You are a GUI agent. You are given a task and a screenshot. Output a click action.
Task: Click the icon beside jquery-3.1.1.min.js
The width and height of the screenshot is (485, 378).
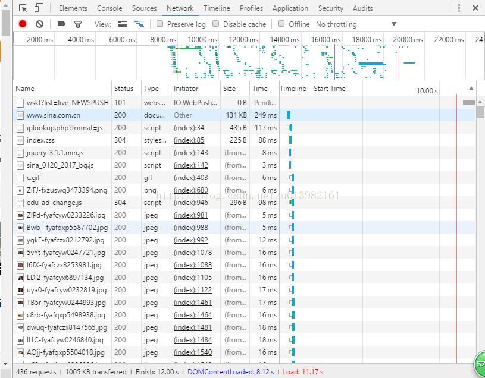20,153
